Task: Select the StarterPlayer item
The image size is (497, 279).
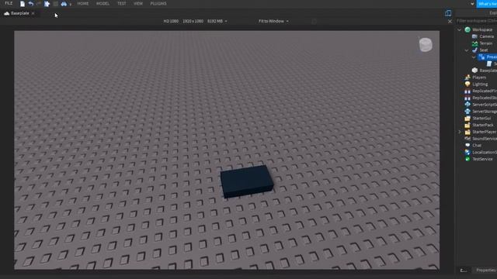Action: (484, 132)
